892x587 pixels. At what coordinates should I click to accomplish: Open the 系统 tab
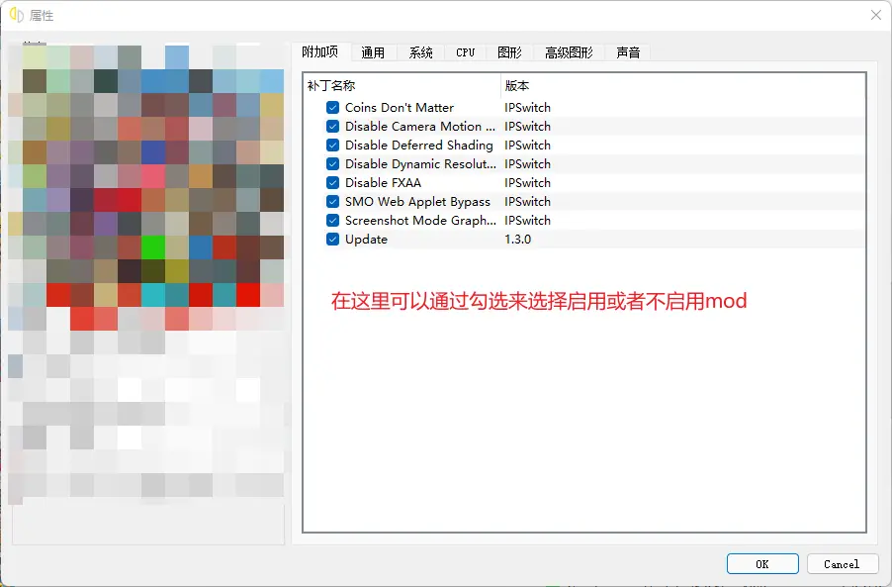(x=421, y=52)
